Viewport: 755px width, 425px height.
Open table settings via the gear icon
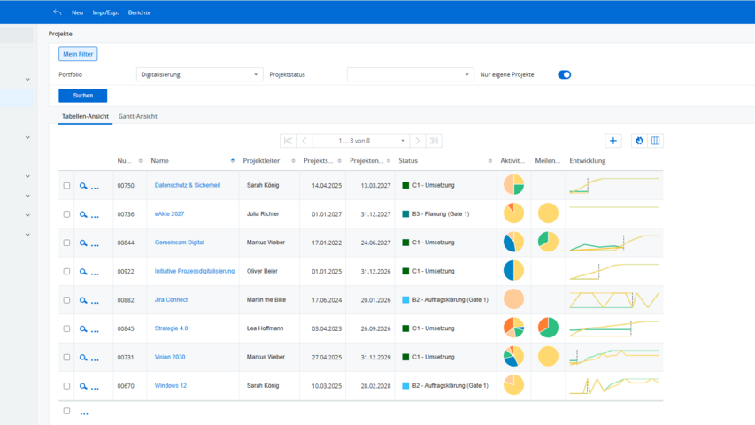pyautogui.click(x=640, y=141)
